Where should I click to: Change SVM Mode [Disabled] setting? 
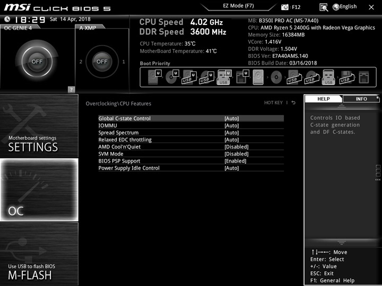coord(236,154)
